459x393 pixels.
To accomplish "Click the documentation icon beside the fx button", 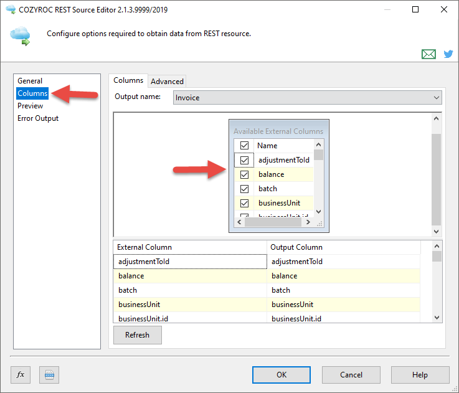I will coord(49,374).
